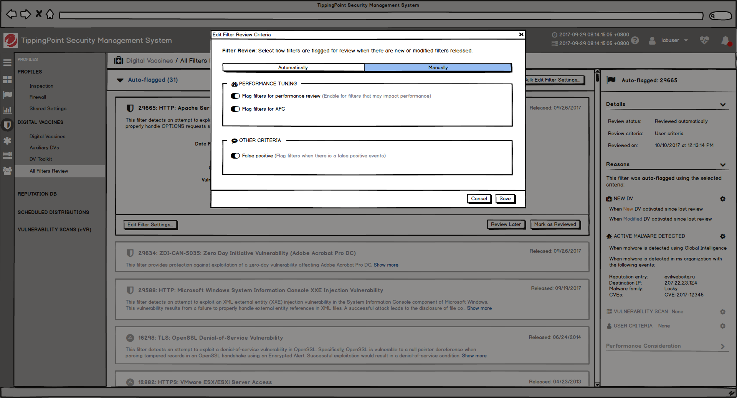Viewport: 737px width, 398px height.
Task: Click filter list scrollbar down arrow
Action: (597, 384)
